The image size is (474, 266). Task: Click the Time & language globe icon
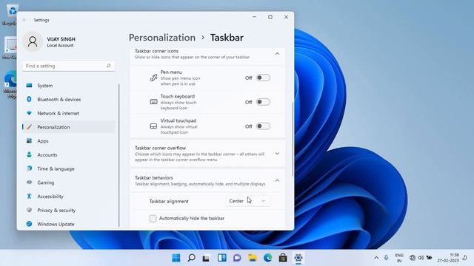[29, 168]
